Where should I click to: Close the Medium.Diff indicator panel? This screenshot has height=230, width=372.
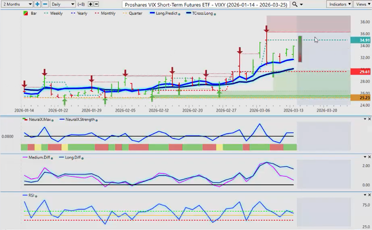pos(369,157)
